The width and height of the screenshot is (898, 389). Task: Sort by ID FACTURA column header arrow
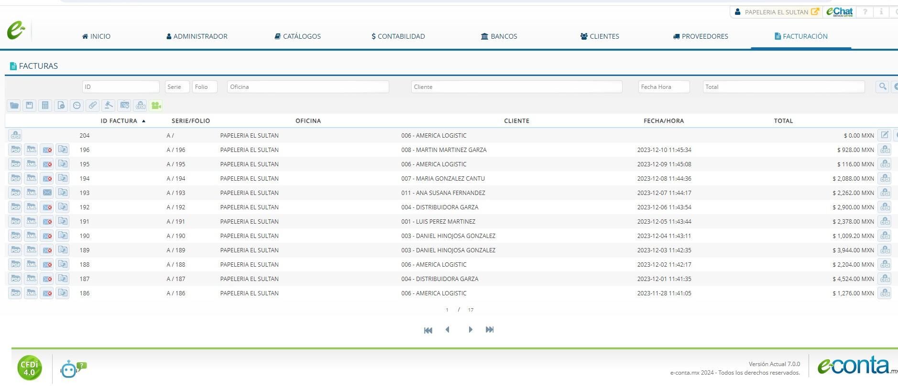[143, 121]
